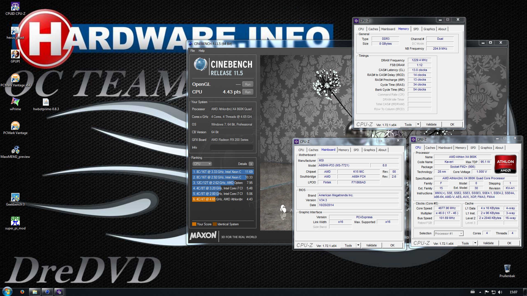Click the Show desktop strip

[525, 292]
